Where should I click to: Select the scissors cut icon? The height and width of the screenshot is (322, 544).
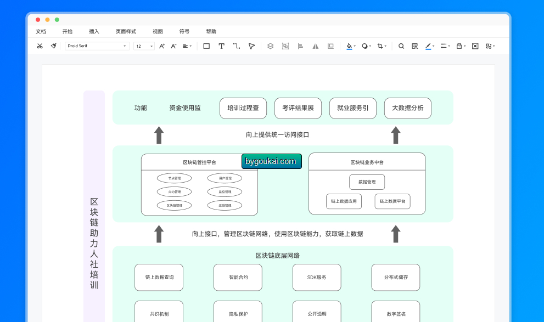(x=40, y=46)
